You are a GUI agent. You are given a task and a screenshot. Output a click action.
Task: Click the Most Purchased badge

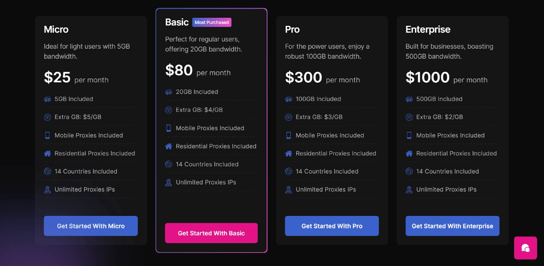(x=212, y=22)
